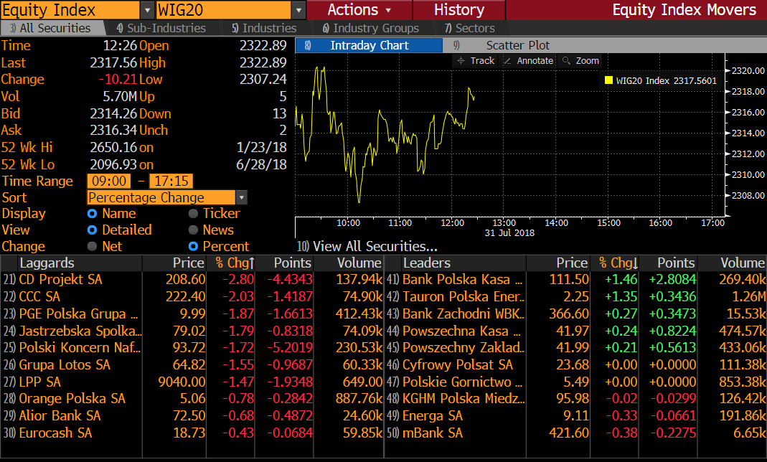This screenshot has height=462, width=767.
Task: Select the Ticker display option
Action: 194,214
